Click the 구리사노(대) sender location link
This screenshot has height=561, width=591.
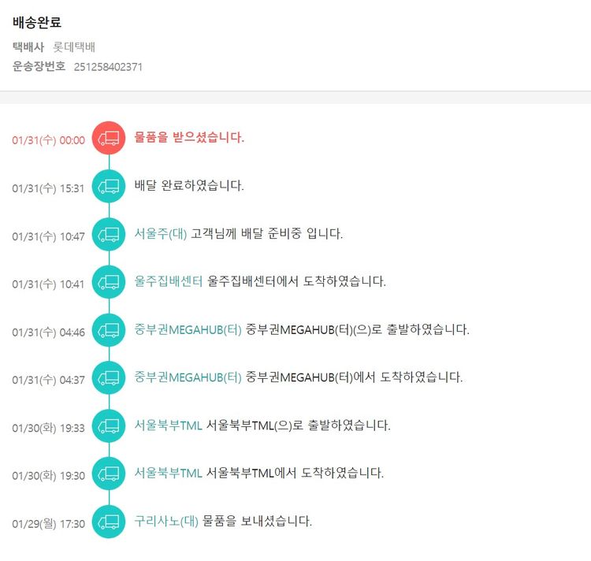pos(166,521)
